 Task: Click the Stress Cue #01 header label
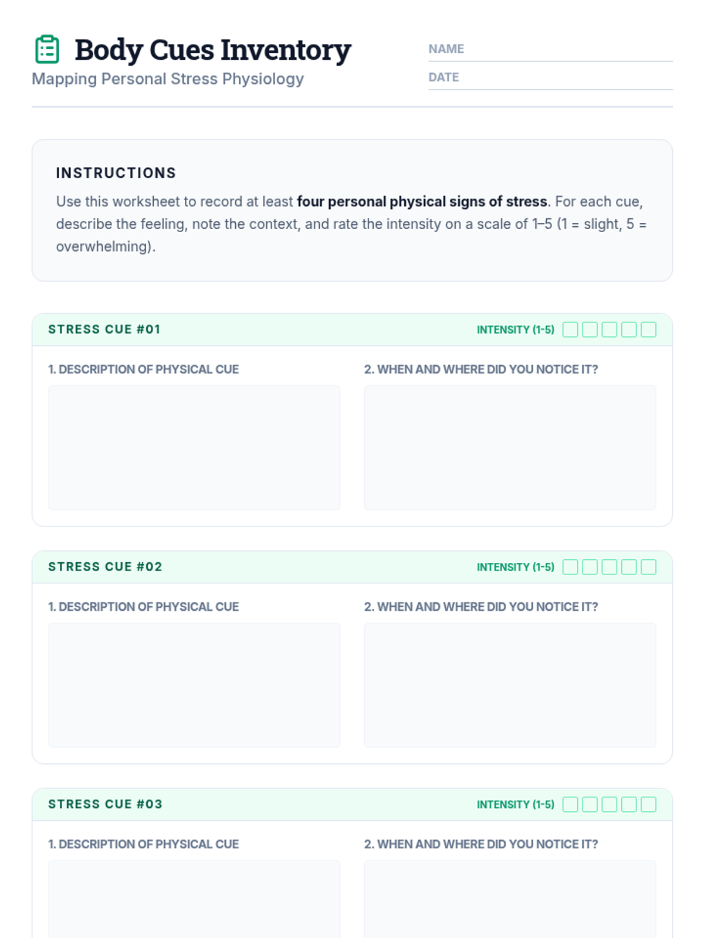click(x=104, y=329)
